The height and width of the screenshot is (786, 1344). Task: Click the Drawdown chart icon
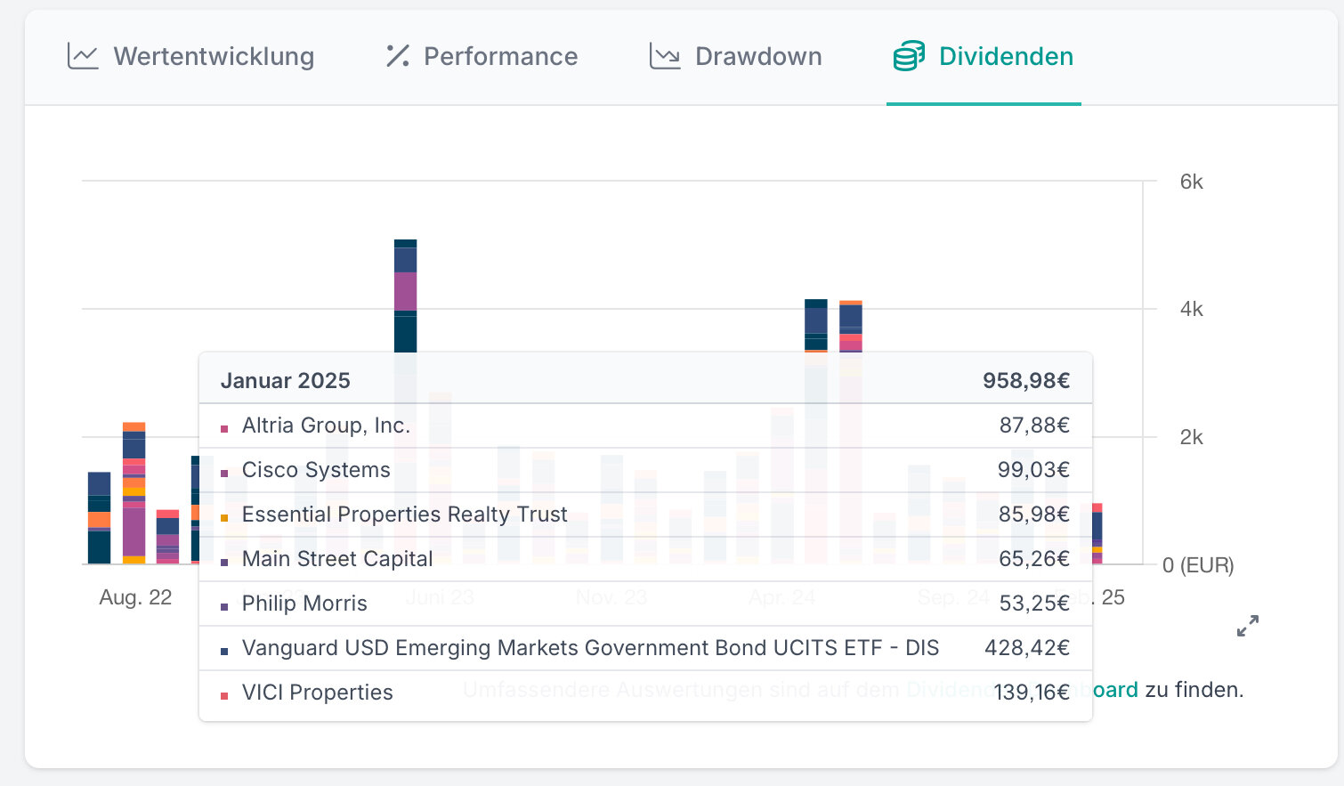665,56
